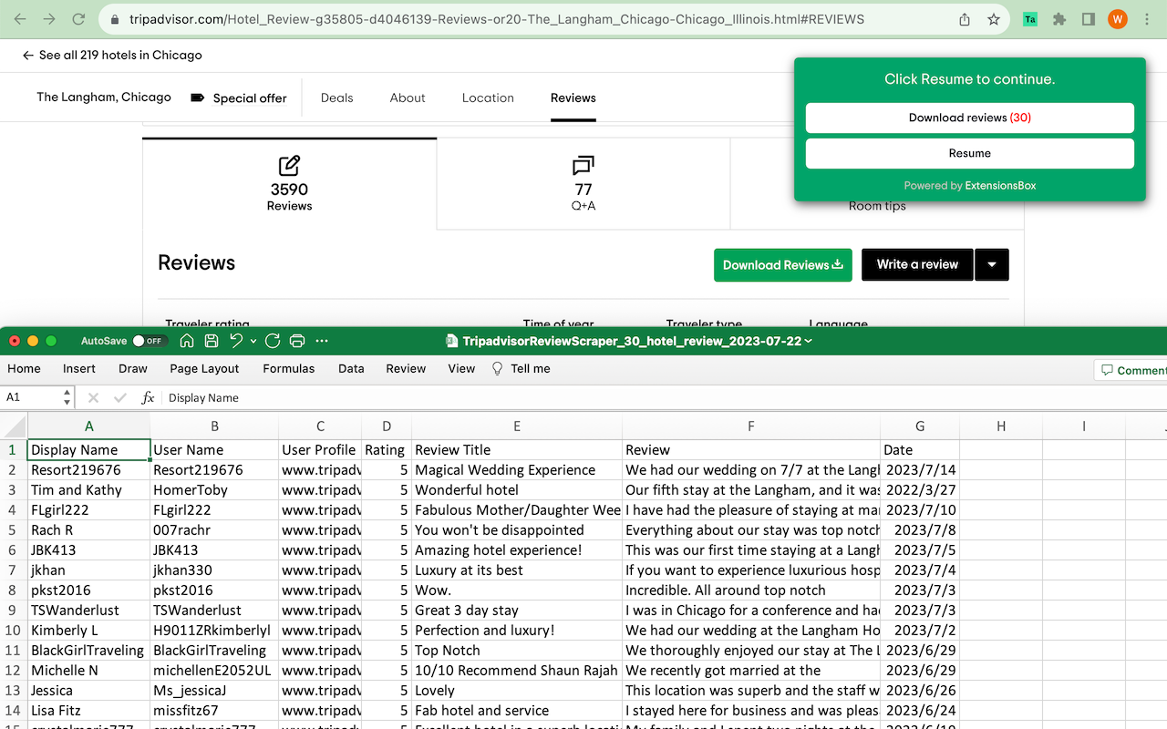Click the Resume button in extension popup
1167x729 pixels.
[x=969, y=153]
